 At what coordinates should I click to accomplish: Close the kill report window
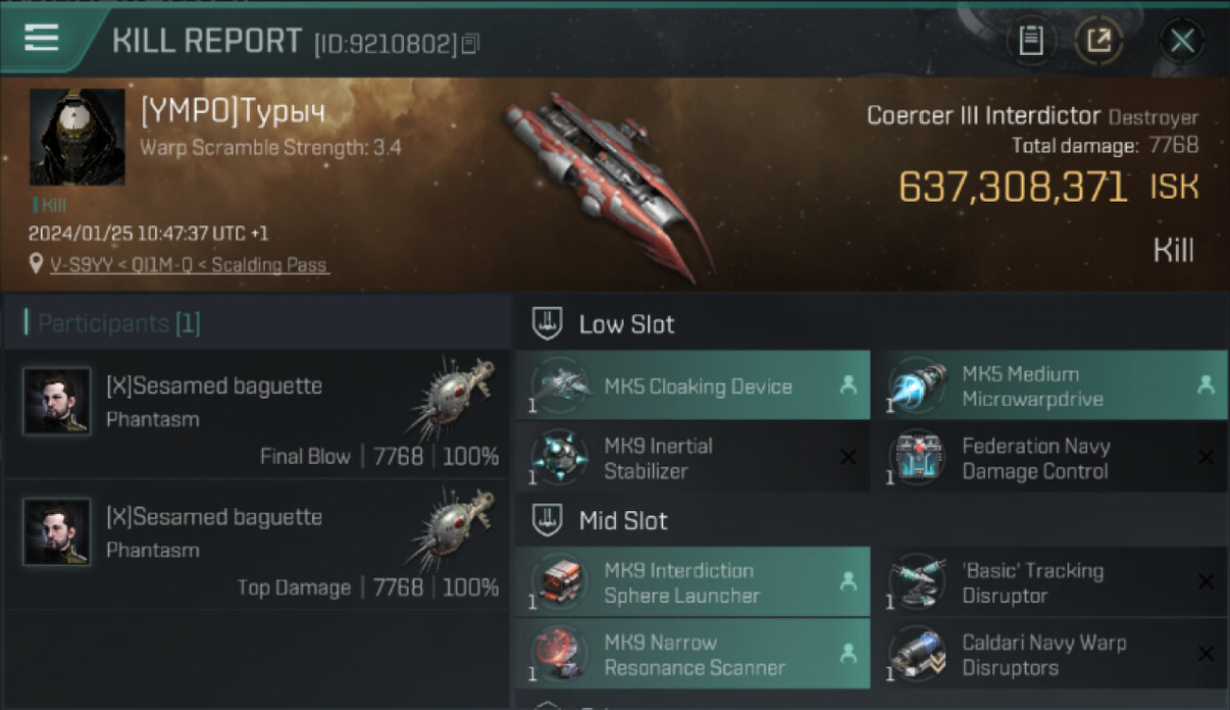[x=1182, y=41]
